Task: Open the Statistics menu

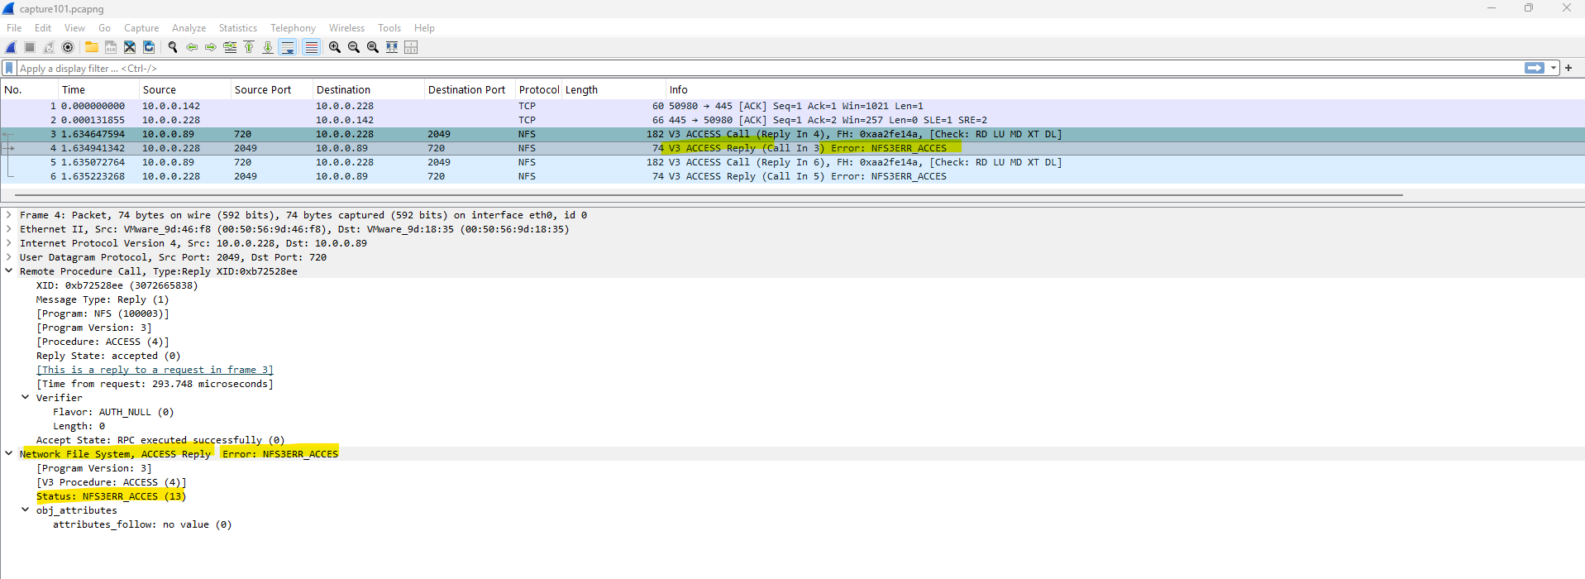Action: [237, 28]
